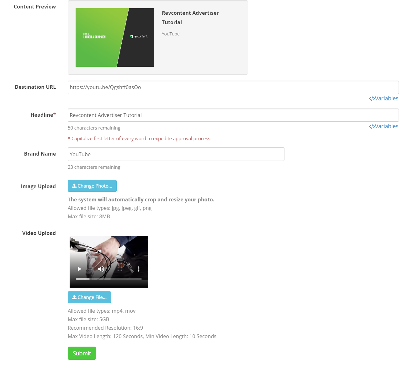Viewport: 403px width, 367px height.
Task: Click the '50 characters remaining' text
Action: pyautogui.click(x=94, y=128)
